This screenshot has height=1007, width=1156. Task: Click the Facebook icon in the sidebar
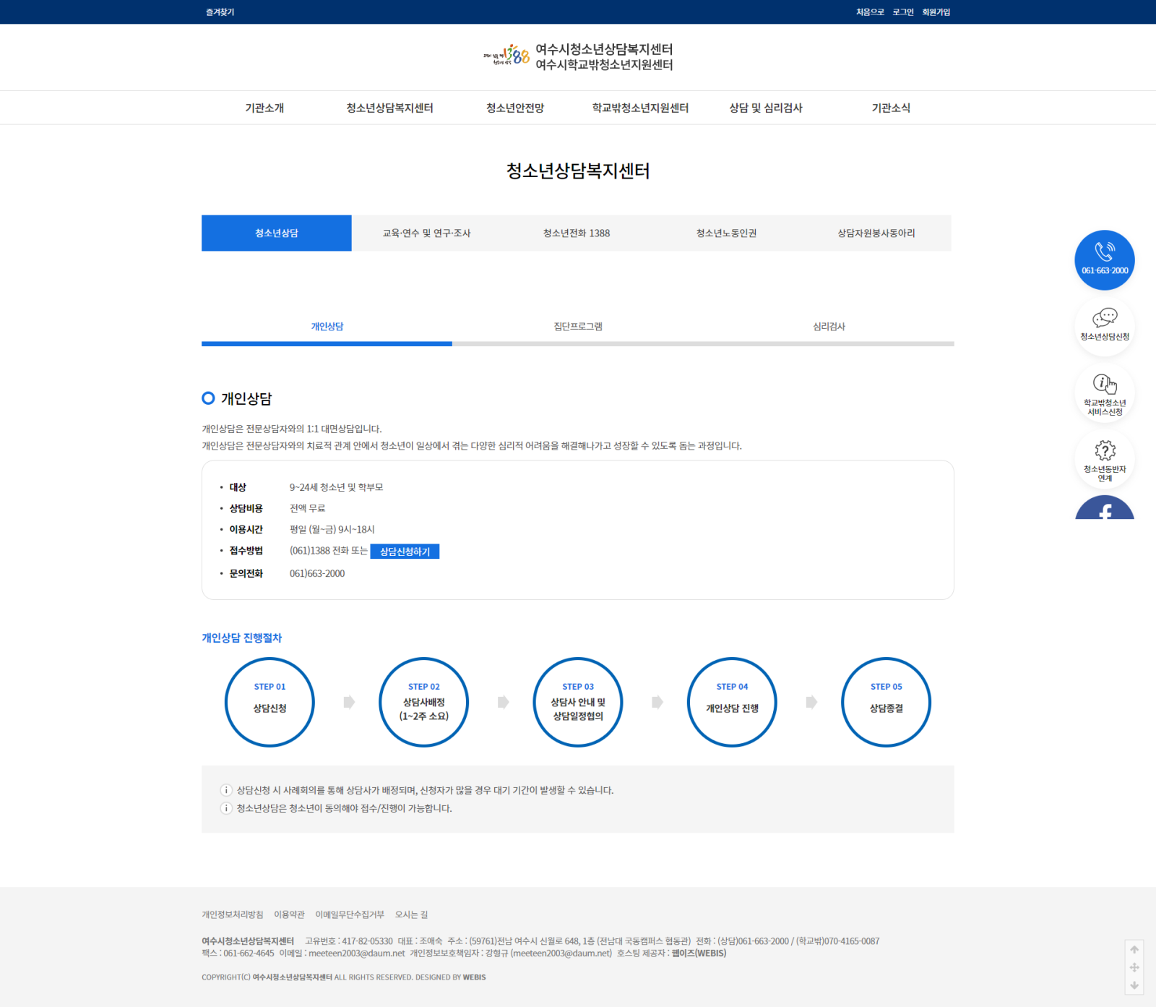coord(1104,510)
